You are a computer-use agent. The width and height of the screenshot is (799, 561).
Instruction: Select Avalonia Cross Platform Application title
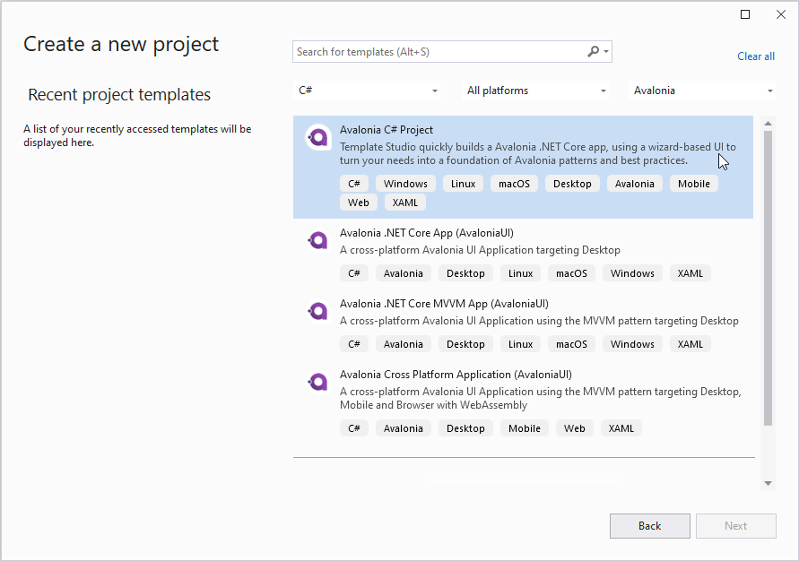456,375
